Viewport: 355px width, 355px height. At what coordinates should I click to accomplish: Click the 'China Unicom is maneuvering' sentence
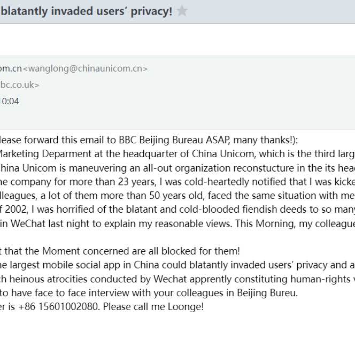pos(177,168)
